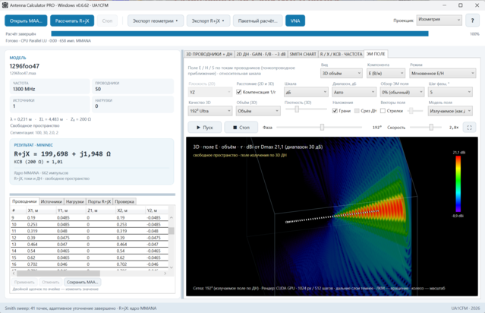485x313 pixels.
Task: Select the Проводники table tab
Action: pyautogui.click(x=24, y=201)
